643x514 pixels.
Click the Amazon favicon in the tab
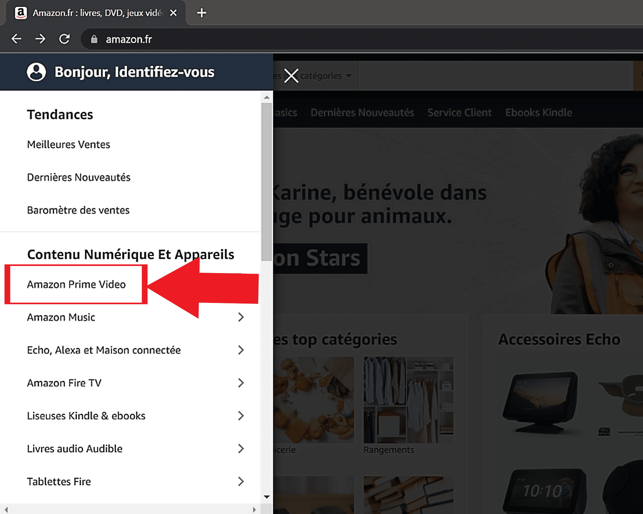click(x=21, y=13)
